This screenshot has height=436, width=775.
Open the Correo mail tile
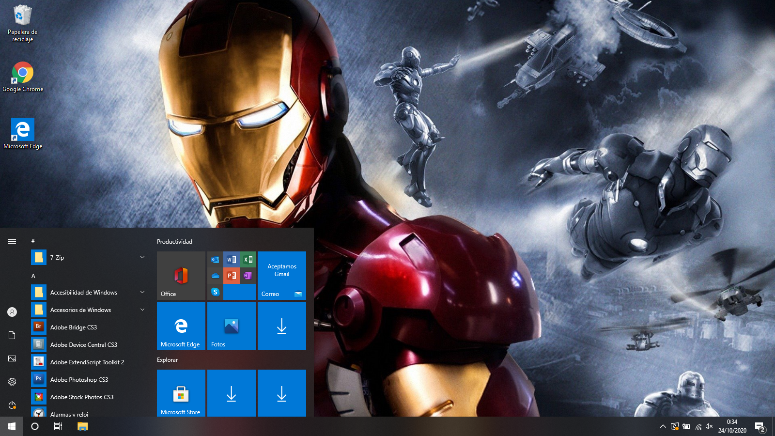point(282,276)
